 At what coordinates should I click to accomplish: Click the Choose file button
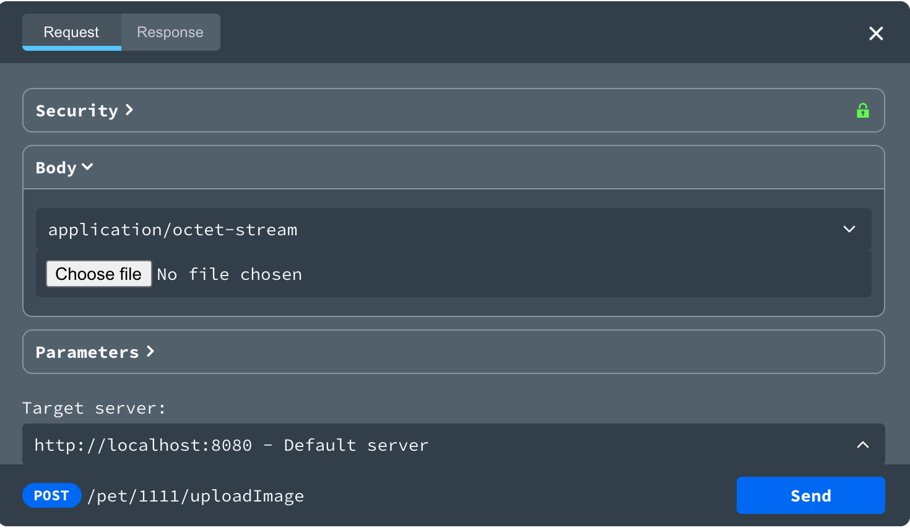[x=99, y=274]
